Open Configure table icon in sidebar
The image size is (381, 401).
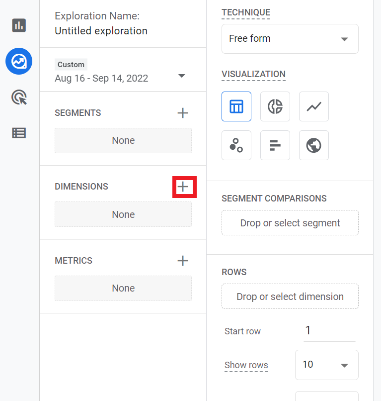pos(19,133)
